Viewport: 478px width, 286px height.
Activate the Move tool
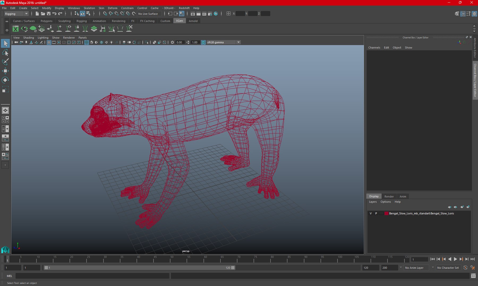[5, 71]
